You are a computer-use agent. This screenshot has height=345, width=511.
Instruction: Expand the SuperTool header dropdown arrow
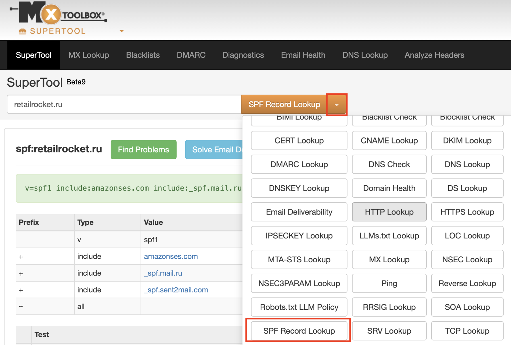pyautogui.click(x=122, y=31)
